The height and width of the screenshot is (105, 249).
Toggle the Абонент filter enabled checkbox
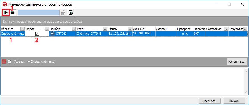pos(9,62)
